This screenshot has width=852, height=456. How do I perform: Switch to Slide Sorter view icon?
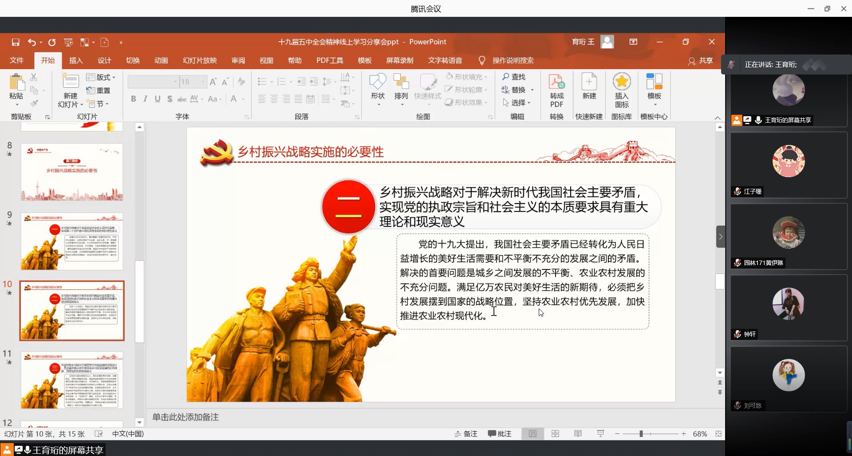(555, 434)
